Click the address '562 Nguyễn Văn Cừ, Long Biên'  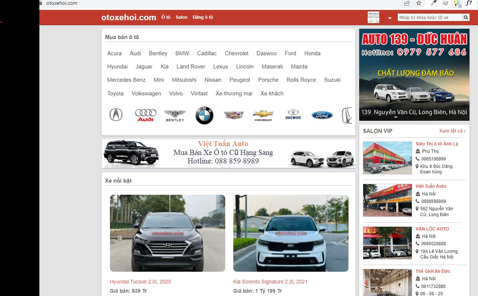[437, 212]
